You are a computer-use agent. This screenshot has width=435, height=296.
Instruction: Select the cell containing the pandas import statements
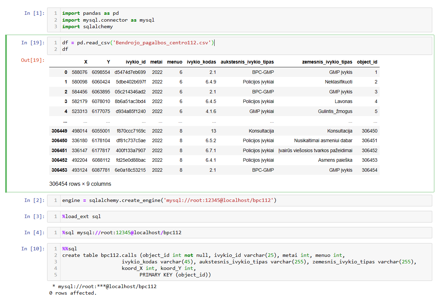pyautogui.click(x=239, y=20)
